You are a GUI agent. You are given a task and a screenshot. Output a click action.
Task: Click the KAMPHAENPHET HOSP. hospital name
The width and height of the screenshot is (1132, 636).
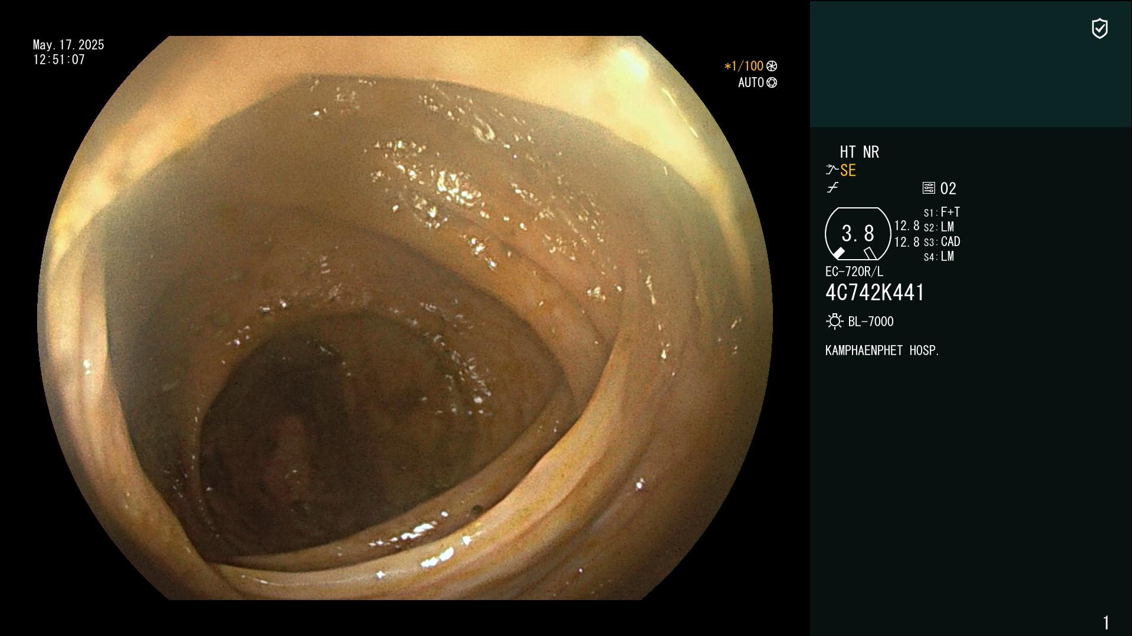(x=882, y=350)
